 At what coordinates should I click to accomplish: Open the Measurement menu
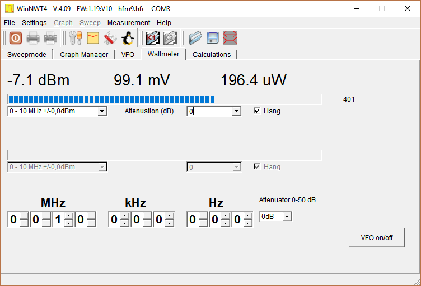tap(129, 23)
